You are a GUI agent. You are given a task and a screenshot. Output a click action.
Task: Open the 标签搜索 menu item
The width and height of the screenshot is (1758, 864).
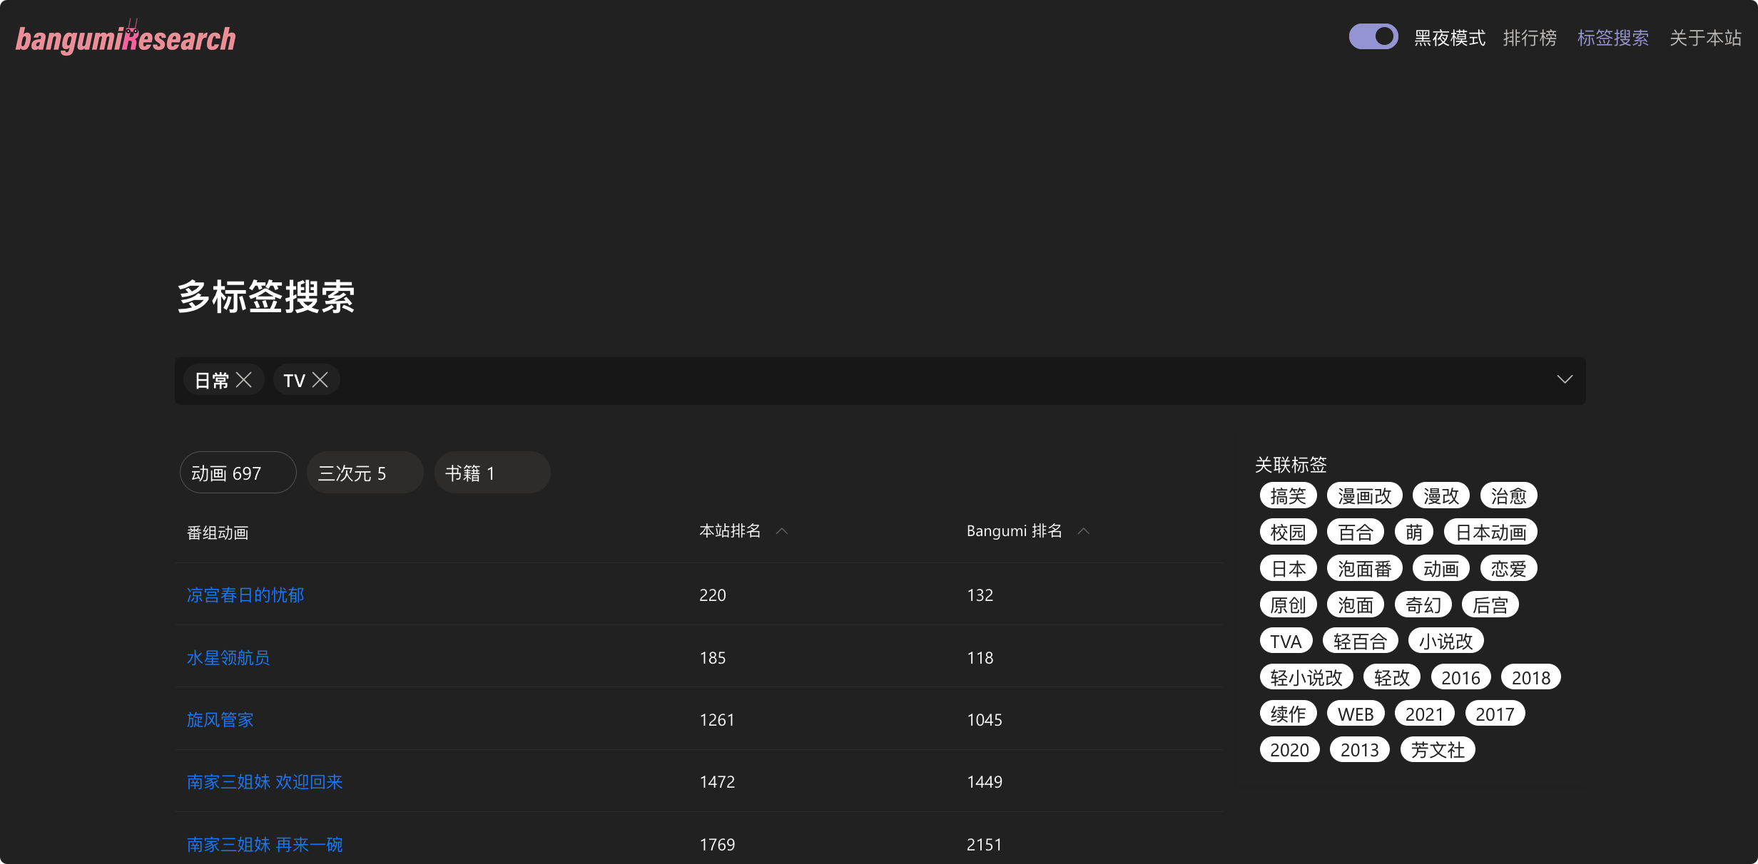coord(1612,38)
